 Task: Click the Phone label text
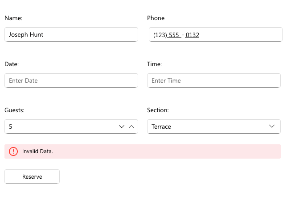click(x=156, y=18)
